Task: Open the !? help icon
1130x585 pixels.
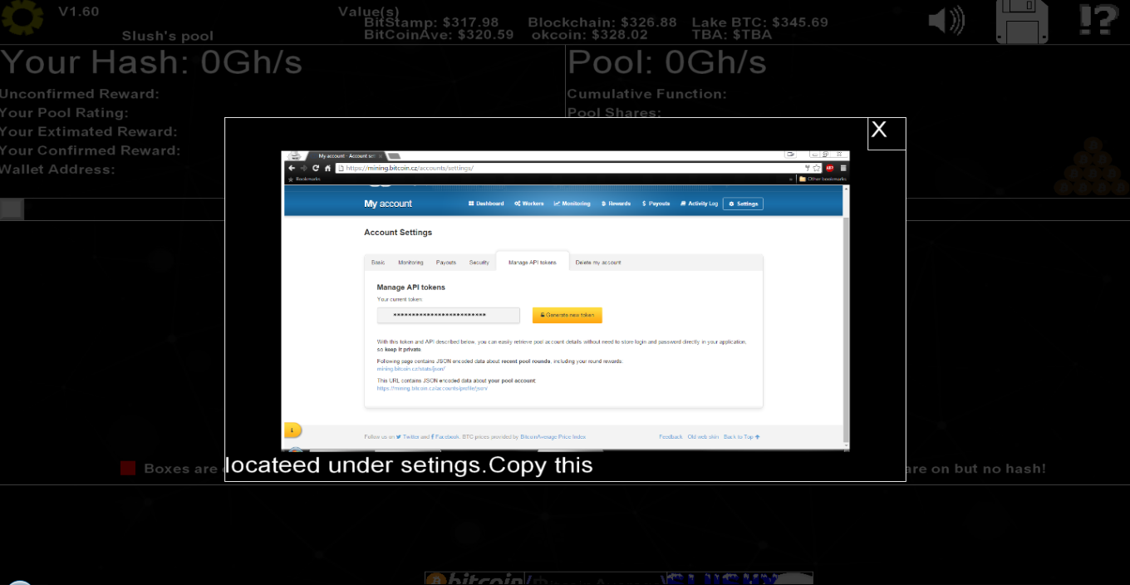Action: pyautogui.click(x=1098, y=20)
